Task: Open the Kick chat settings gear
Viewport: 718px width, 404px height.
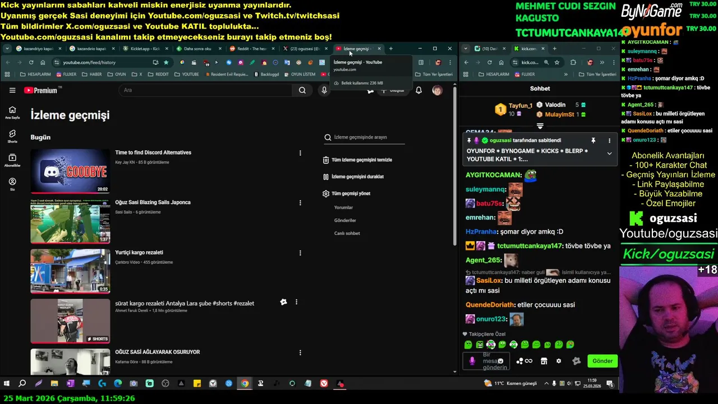Action: click(559, 361)
